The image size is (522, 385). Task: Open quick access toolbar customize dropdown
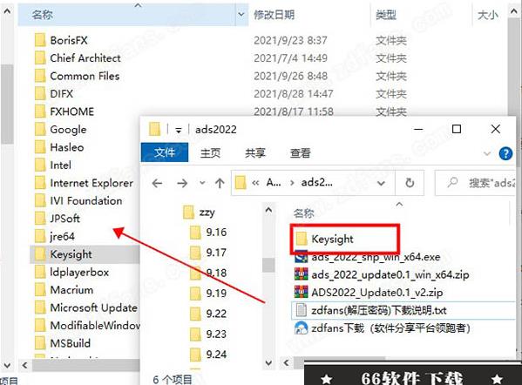179,130
